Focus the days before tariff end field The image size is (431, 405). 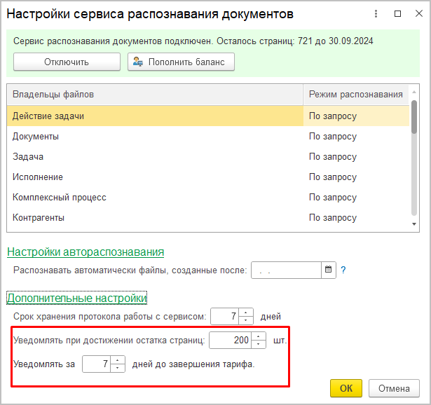click(x=97, y=364)
